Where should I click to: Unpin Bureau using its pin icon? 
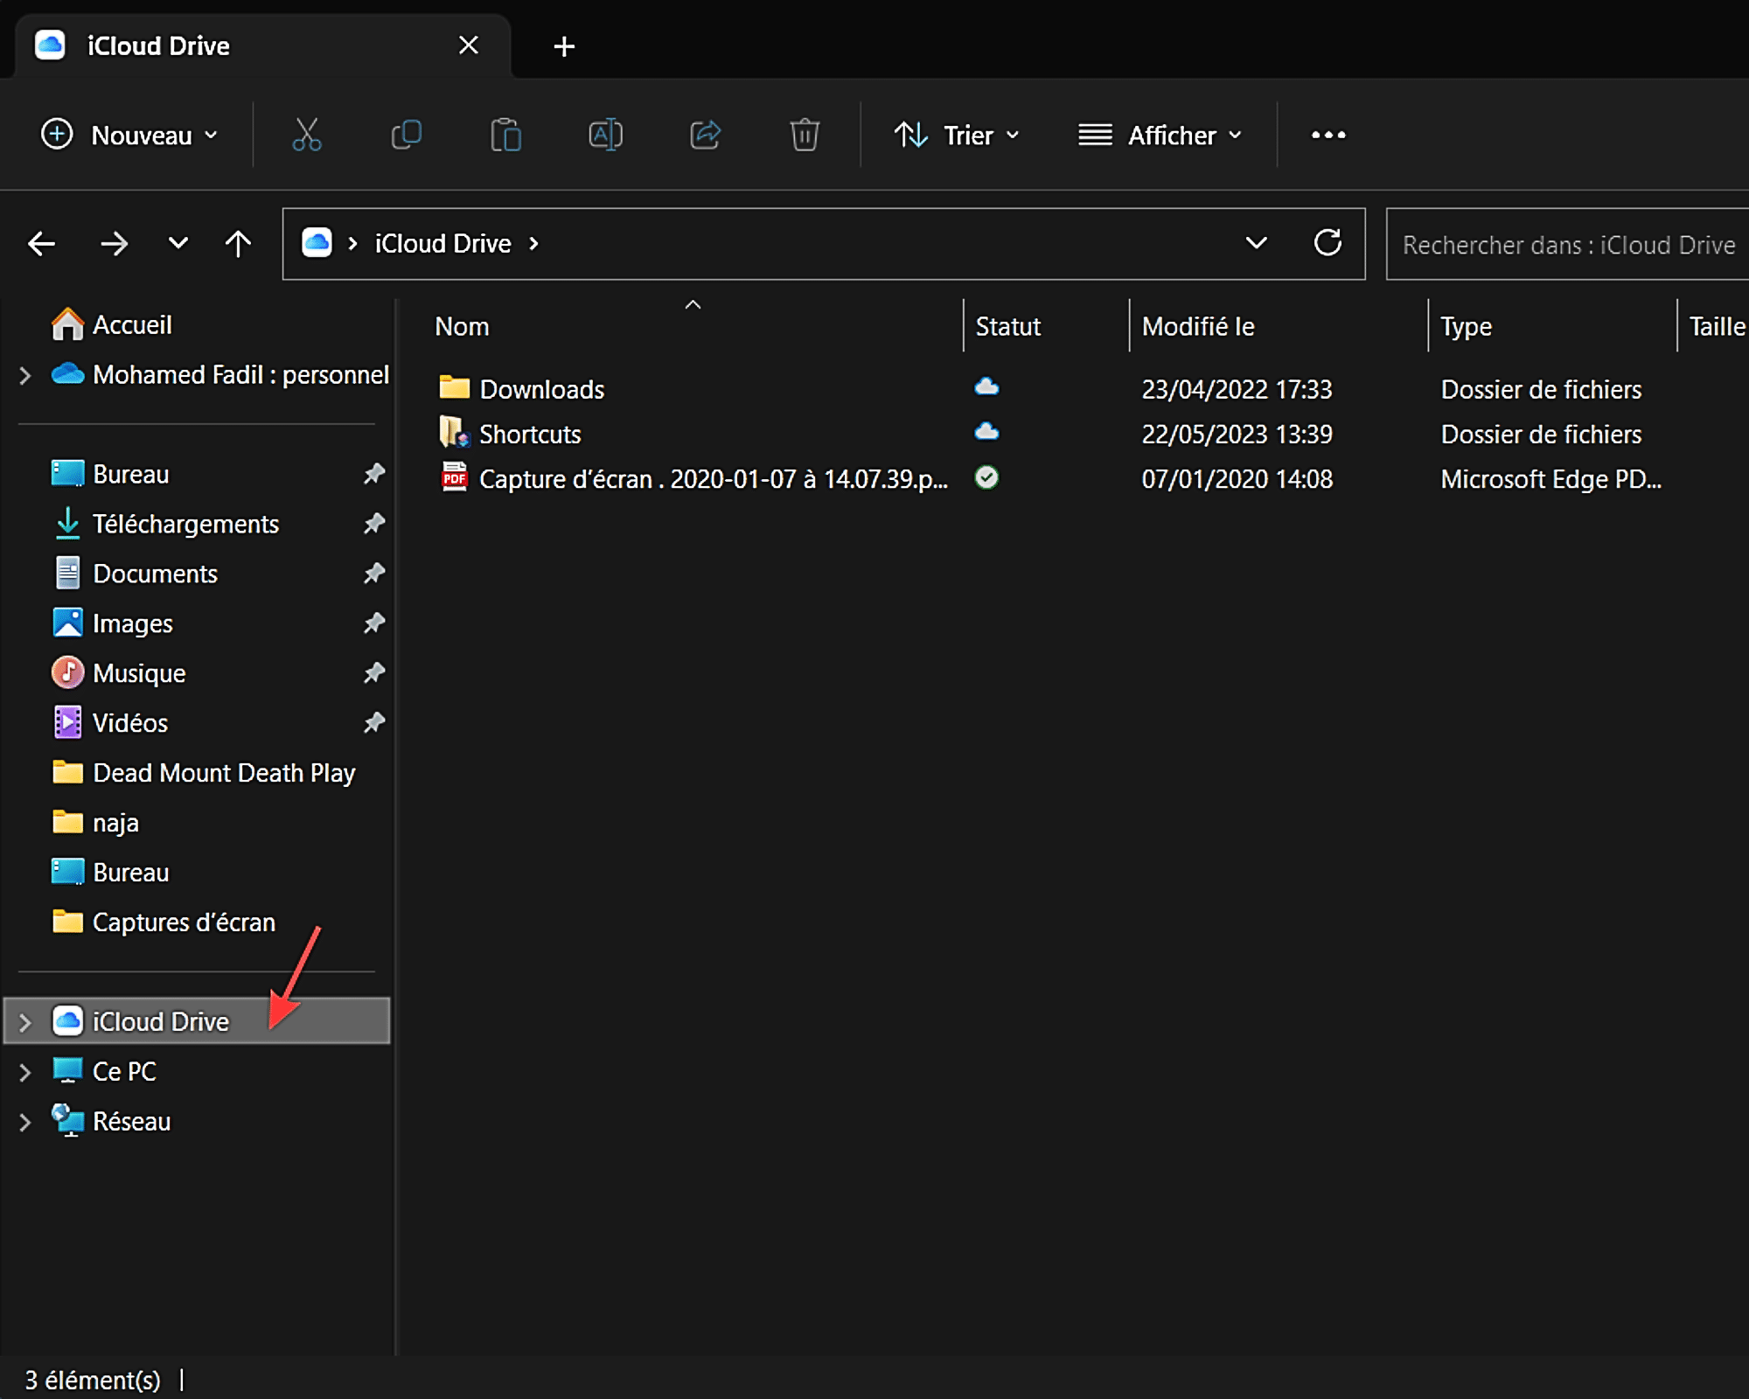click(374, 474)
